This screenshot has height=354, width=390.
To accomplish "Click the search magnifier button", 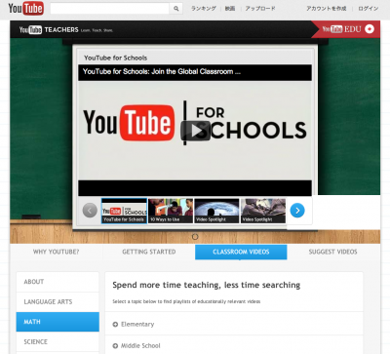I will (175, 9).
